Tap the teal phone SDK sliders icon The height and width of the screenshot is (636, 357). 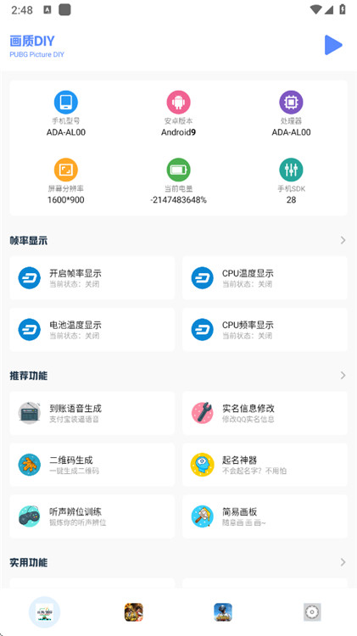click(291, 170)
